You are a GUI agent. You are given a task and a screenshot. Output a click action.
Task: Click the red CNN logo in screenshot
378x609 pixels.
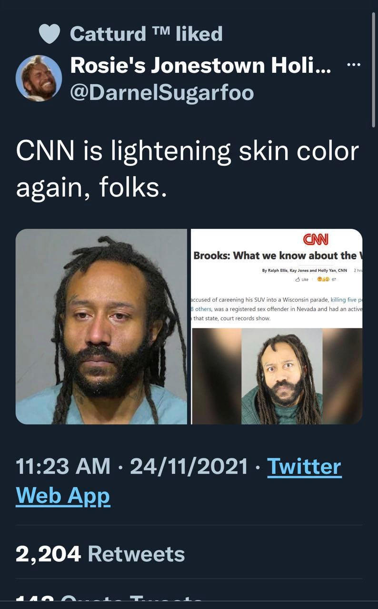[316, 239]
